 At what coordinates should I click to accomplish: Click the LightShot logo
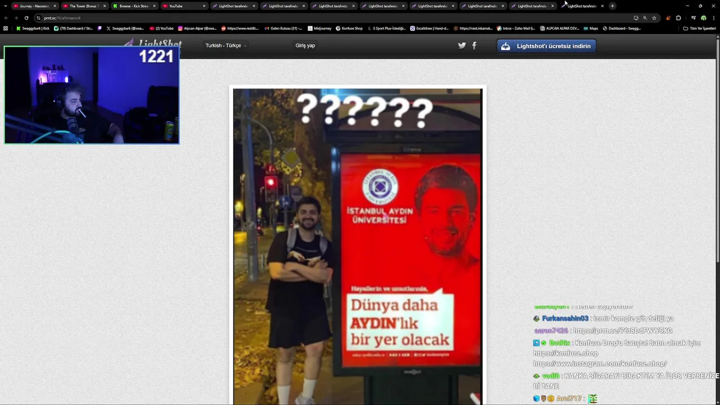[153, 43]
